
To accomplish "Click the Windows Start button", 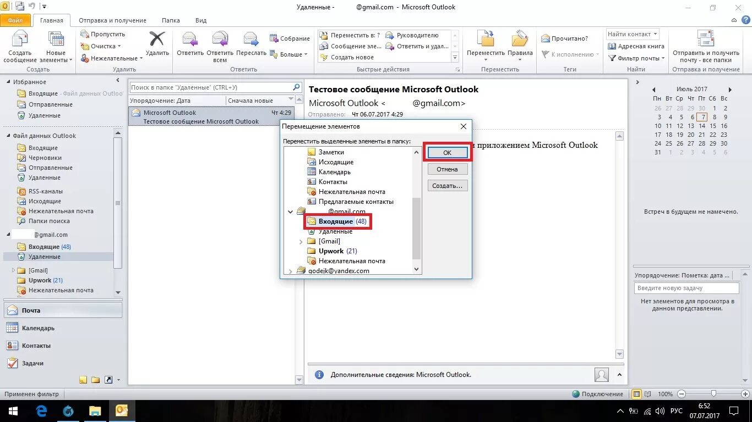I will (x=13, y=411).
